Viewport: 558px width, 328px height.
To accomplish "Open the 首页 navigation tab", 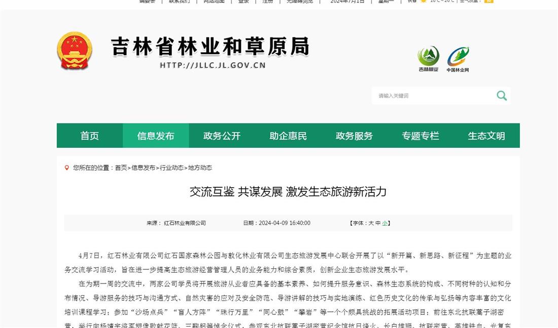I will [x=90, y=136].
